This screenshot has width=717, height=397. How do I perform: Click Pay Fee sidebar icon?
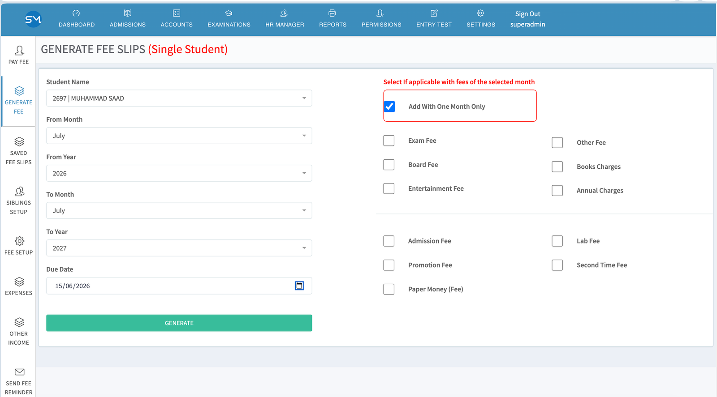pyautogui.click(x=19, y=50)
